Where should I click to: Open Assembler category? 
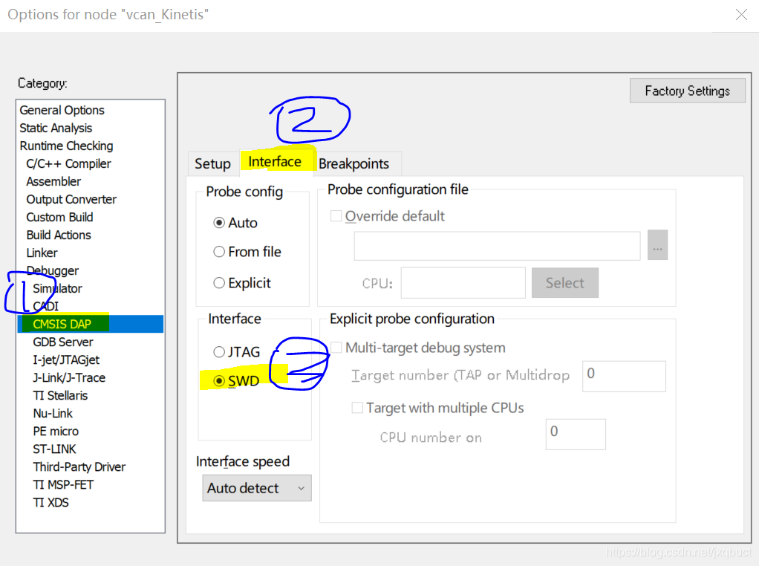(53, 181)
